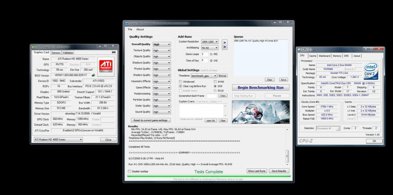This screenshot has width=393, height=195.
Task: Open the AntiAliasing dropdown
Action: [x=210, y=48]
